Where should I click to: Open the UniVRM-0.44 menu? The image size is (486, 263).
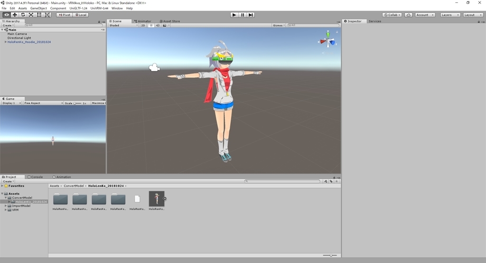point(99,9)
